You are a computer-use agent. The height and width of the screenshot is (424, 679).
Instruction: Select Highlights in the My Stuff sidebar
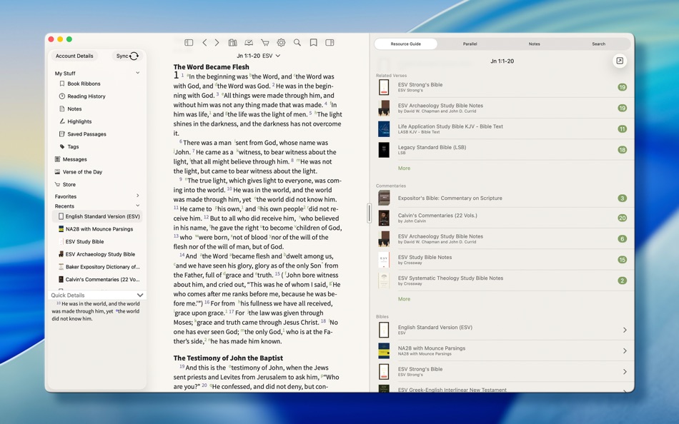pos(81,121)
